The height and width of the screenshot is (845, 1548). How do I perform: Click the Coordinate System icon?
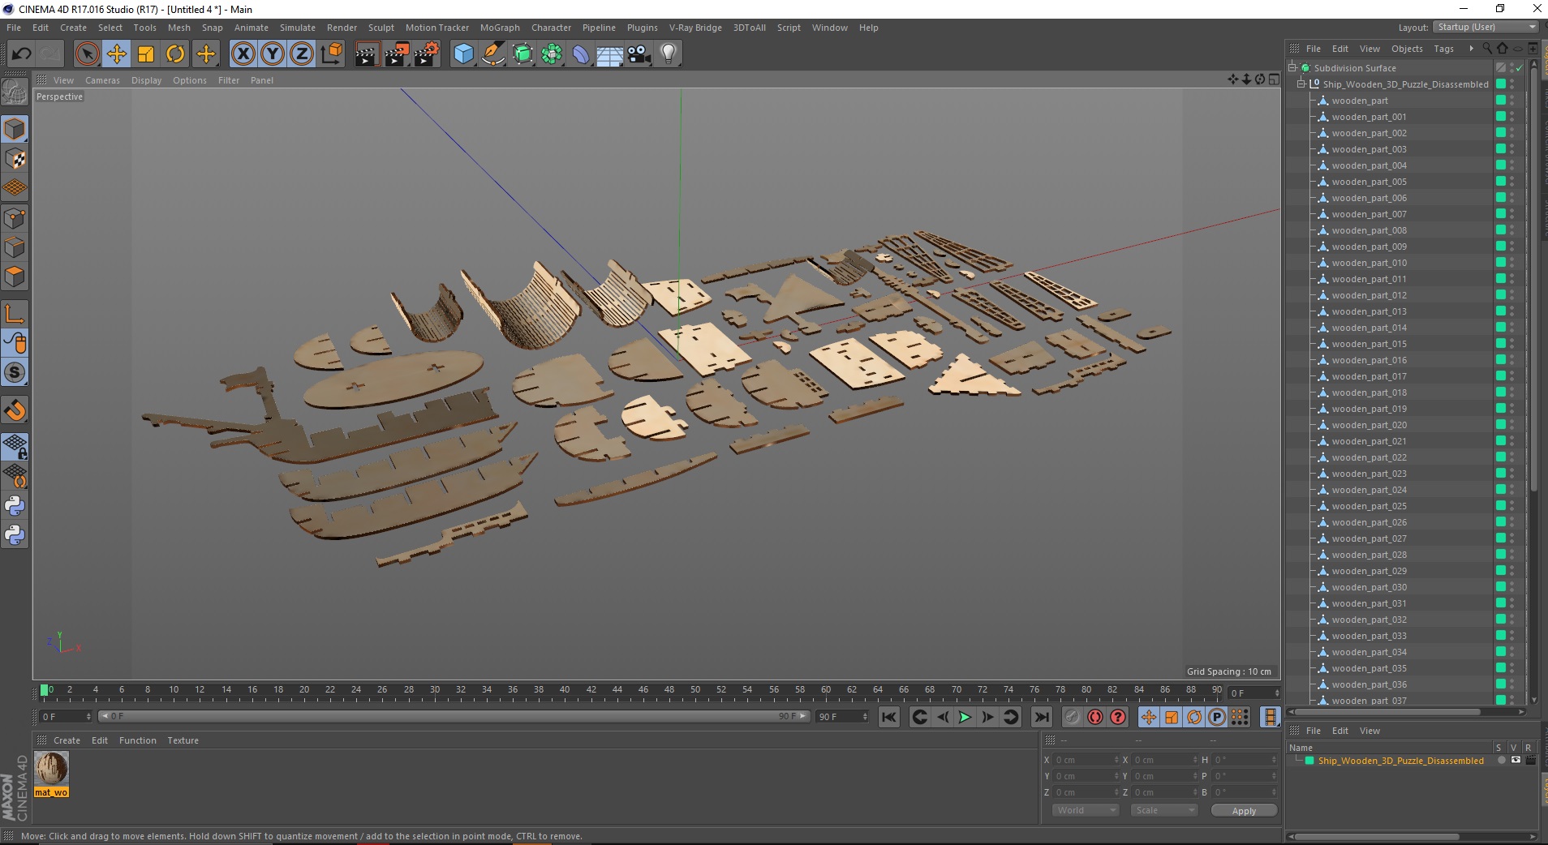331,54
